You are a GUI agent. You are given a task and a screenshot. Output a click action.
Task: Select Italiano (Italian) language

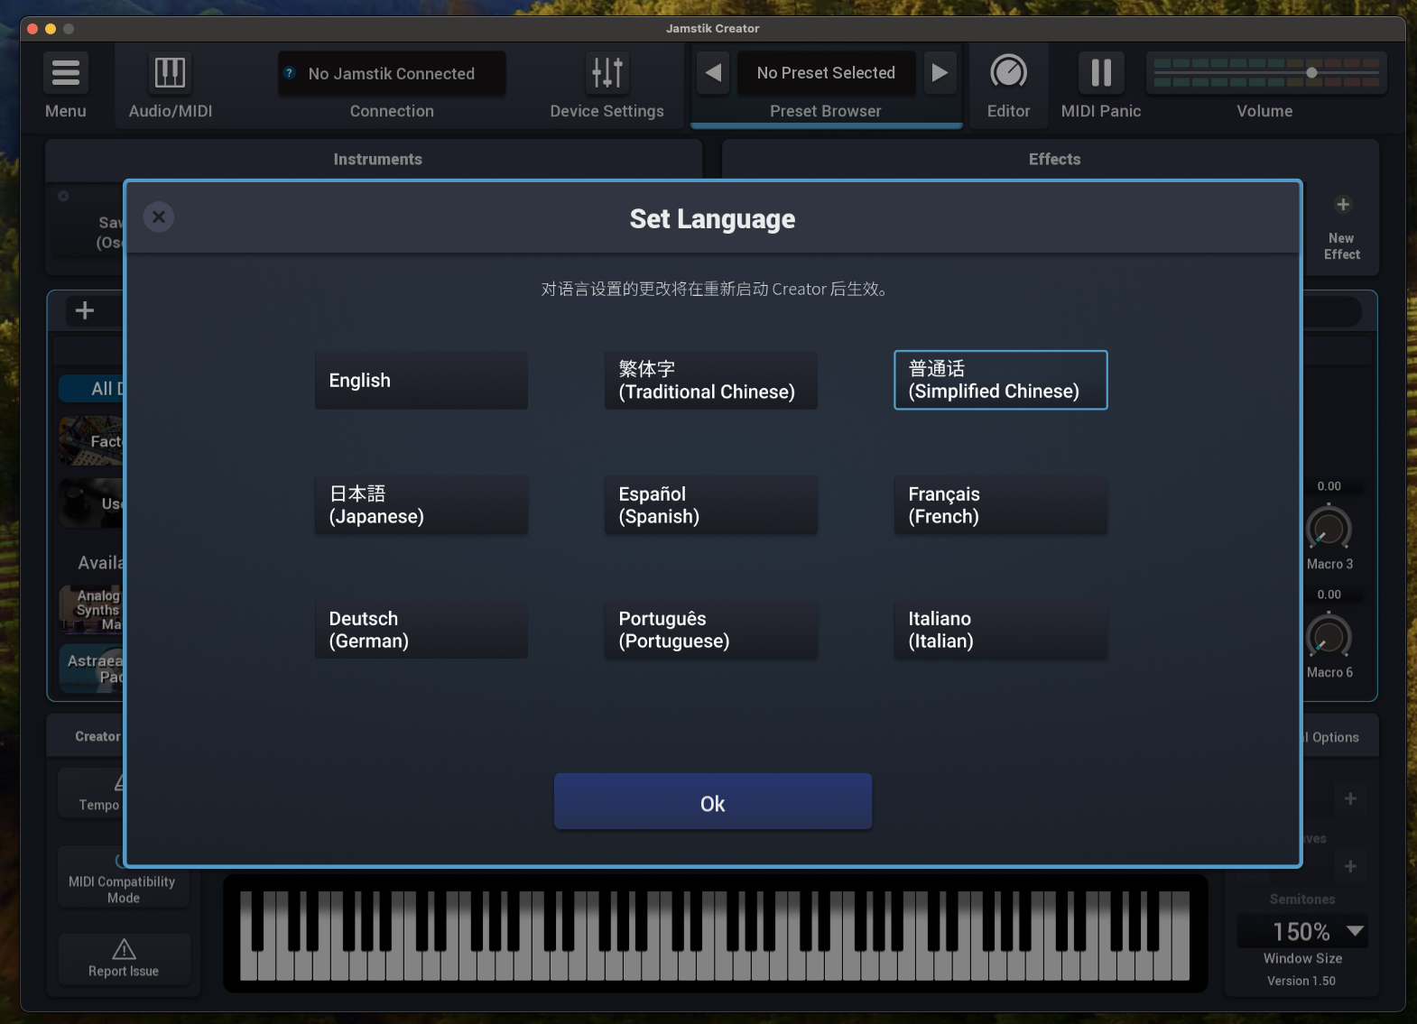[x=1001, y=630]
